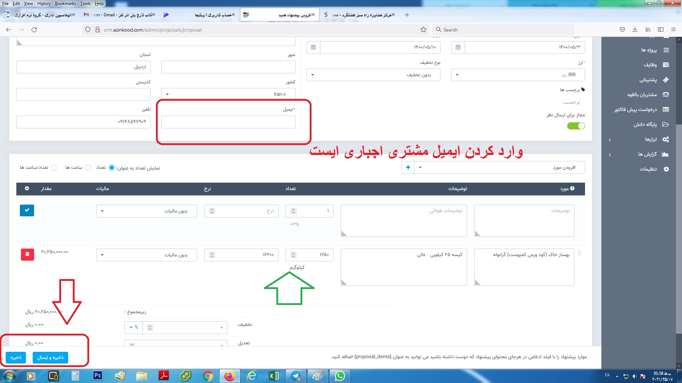Screen dimensions: 682x383
Task: Open the Bookmarks menu
Action: 65,4
